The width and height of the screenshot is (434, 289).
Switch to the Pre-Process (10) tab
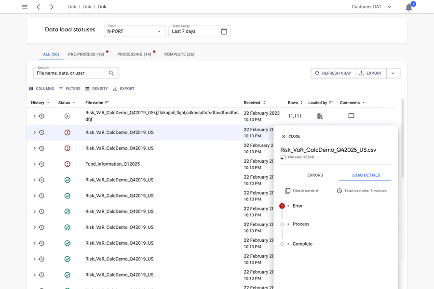[x=86, y=54]
